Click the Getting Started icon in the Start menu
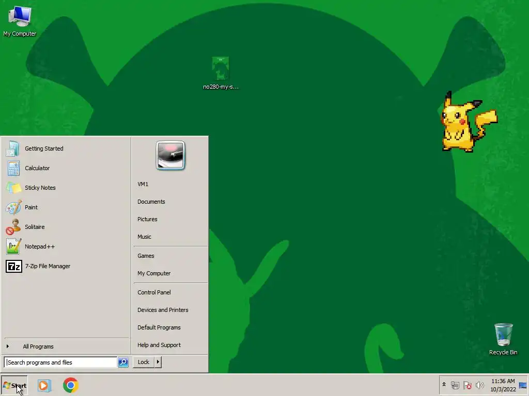This screenshot has width=529, height=396. (13, 148)
